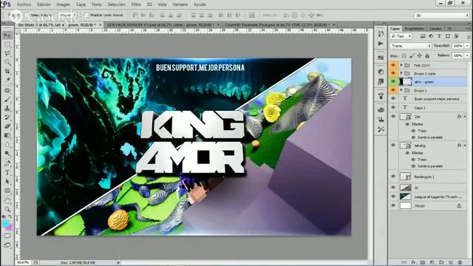Open the Imagen menu

coord(63,4)
